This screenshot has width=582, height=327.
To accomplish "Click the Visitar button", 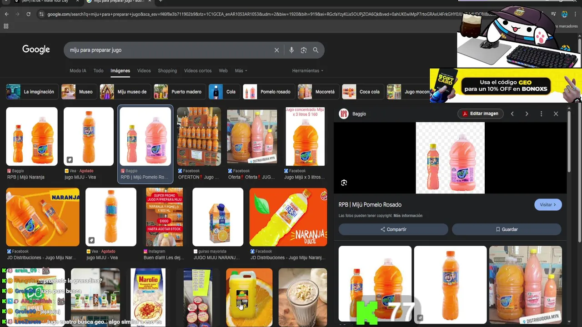I will click(x=548, y=205).
